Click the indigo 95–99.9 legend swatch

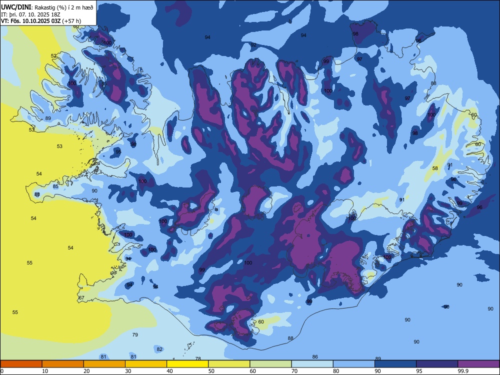[437, 364]
